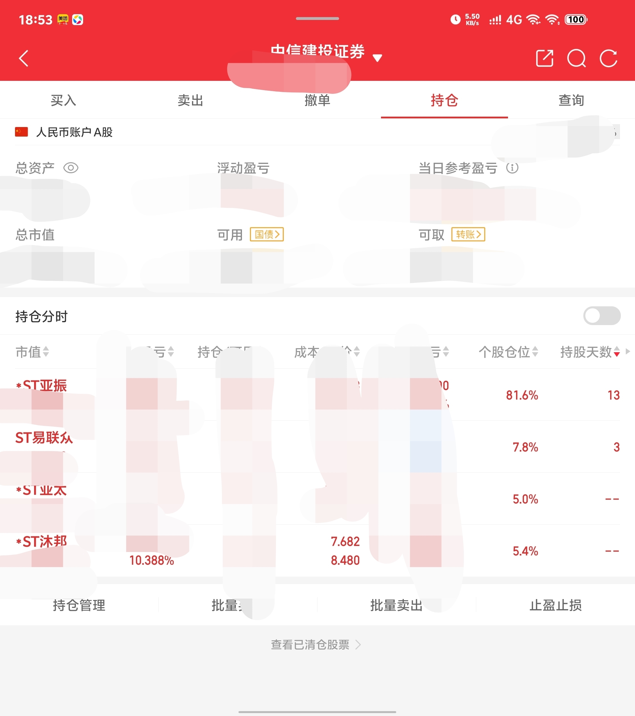Tap the 国债 button
The height and width of the screenshot is (716, 635).
coord(266,234)
